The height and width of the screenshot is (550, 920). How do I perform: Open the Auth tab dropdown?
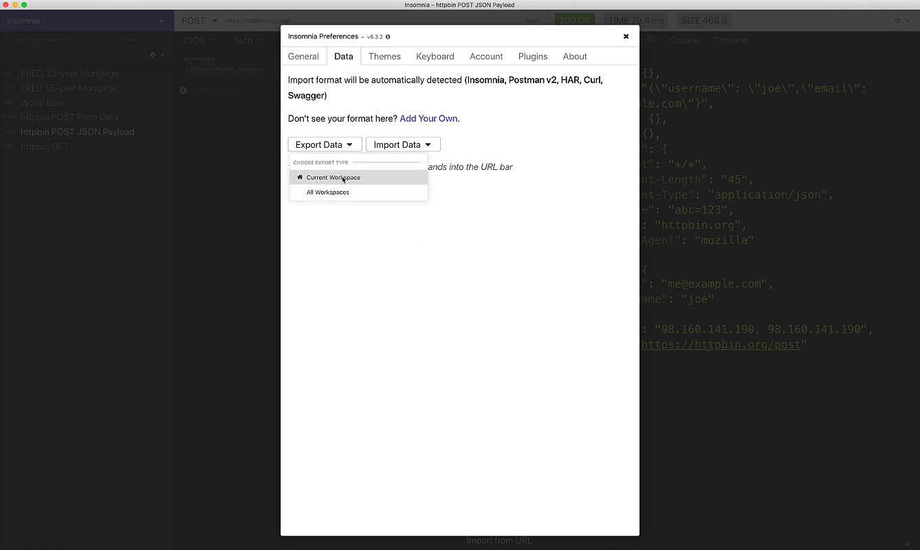pyautogui.click(x=248, y=41)
